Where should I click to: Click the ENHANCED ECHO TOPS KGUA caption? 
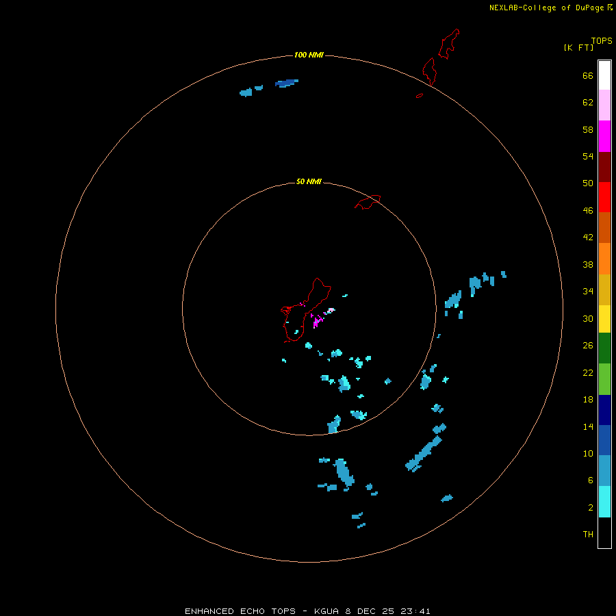[307, 611]
